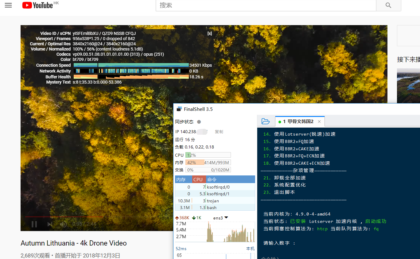This screenshot has height=259, width=420.
Task: Select the ksoftirqd/1 process row
Action: click(x=215, y=194)
